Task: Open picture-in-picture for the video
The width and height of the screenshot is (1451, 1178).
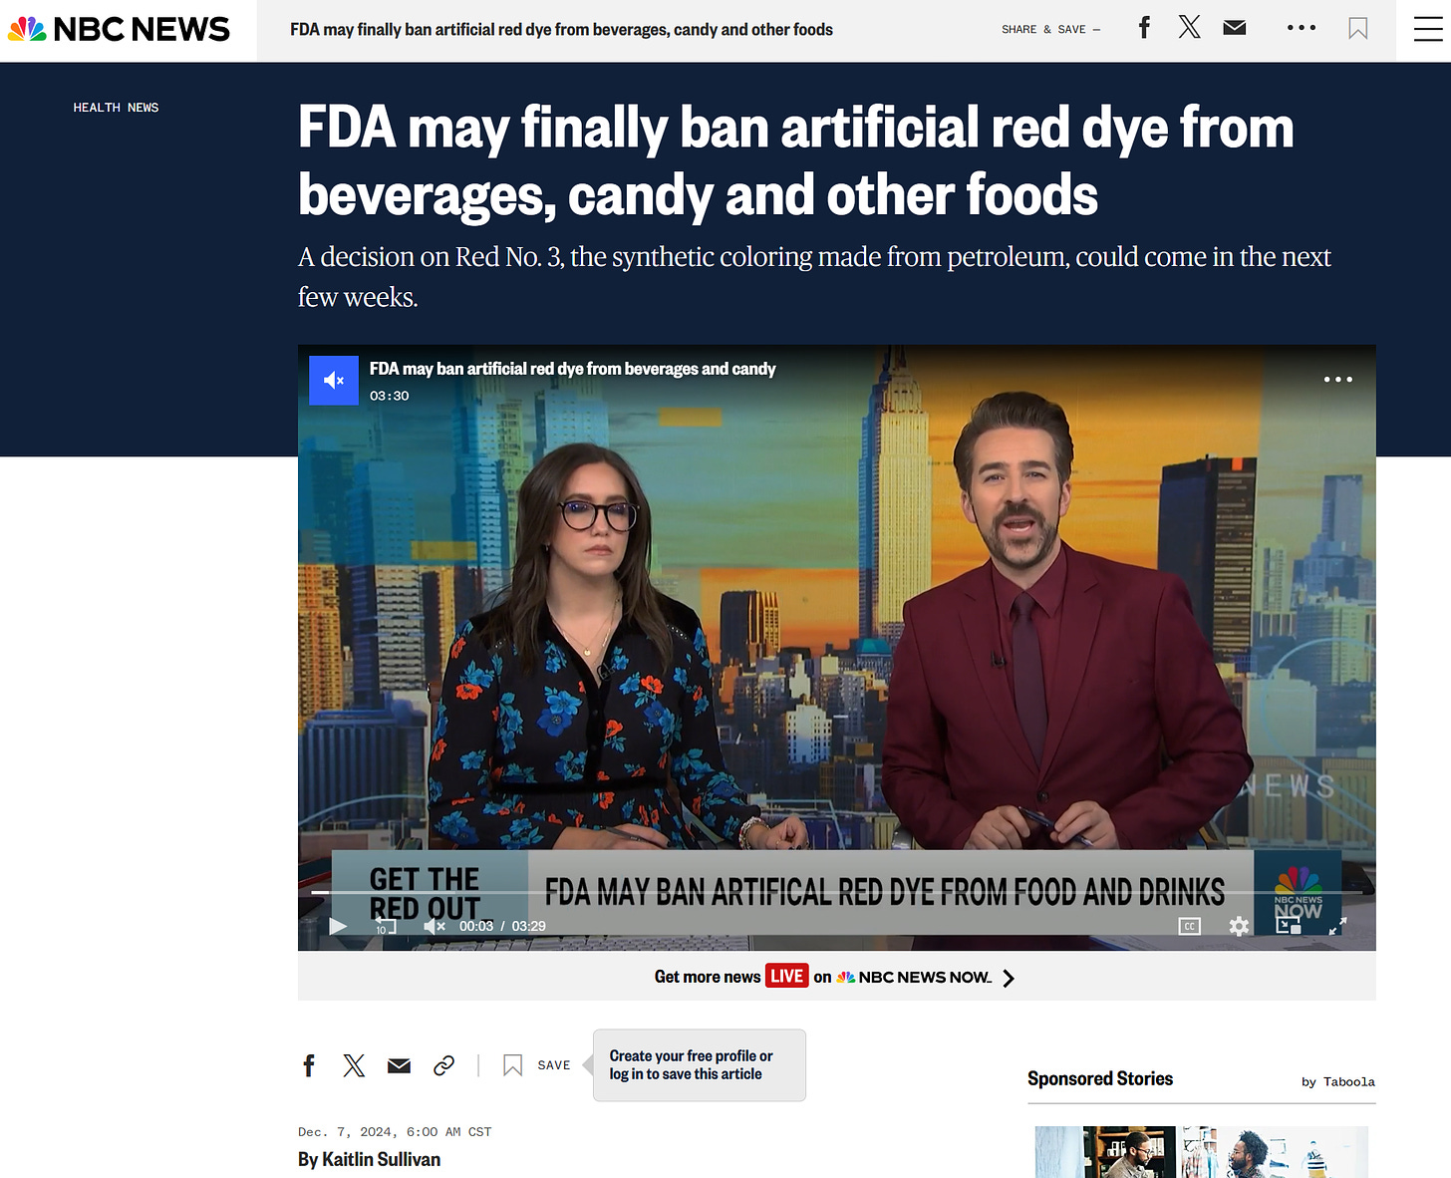Action: (1289, 926)
